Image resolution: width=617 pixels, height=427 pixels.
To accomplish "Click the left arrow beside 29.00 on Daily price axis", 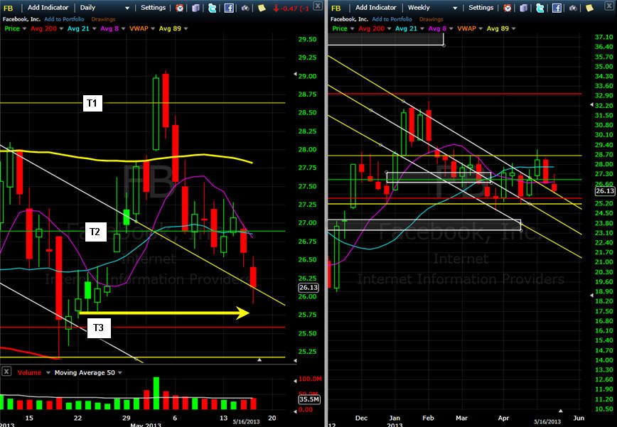I will tap(295, 74).
